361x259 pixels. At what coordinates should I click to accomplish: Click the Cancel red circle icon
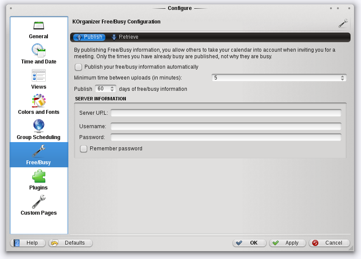(315, 243)
